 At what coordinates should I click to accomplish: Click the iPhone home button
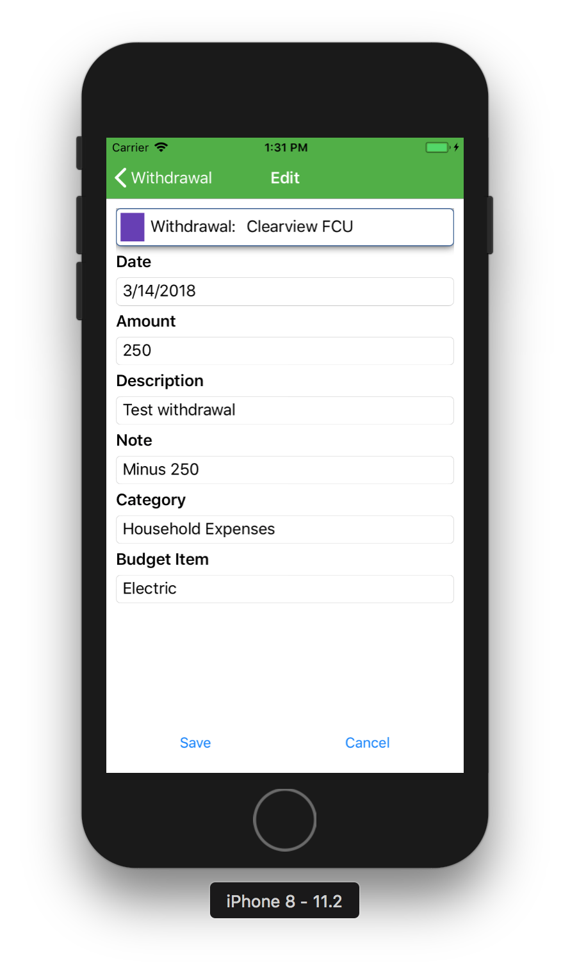click(285, 820)
